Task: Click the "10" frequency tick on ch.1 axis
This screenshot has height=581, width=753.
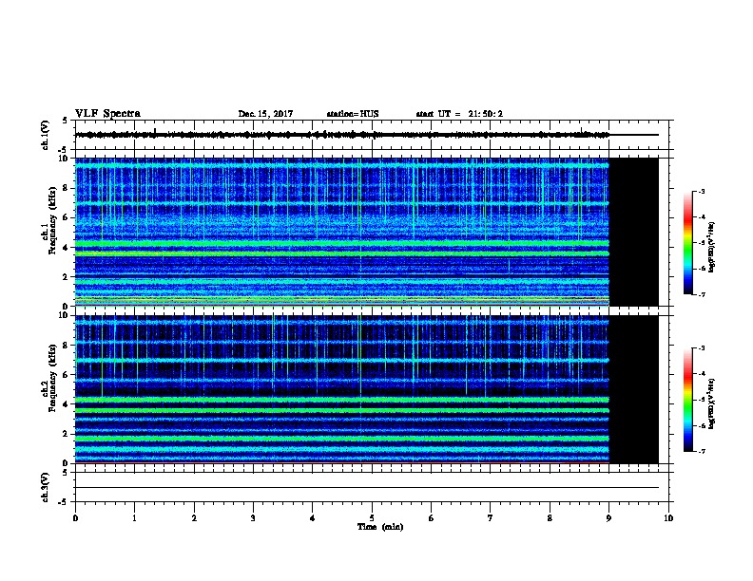Action: coord(65,159)
